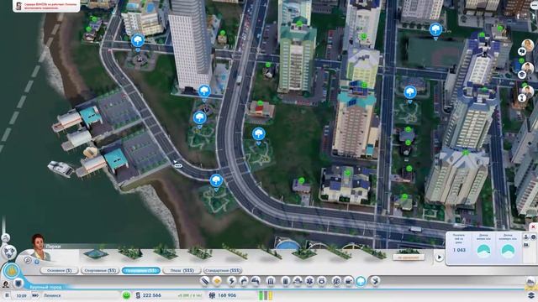The width and height of the screenshot is (538, 302).
Task: Click the first wealth gauge in info panel
Action: [484, 251]
